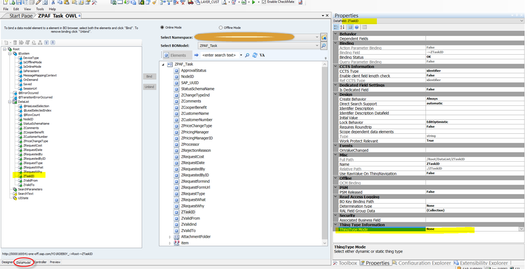The height and width of the screenshot is (269, 527).
Task: Click the BO browser vertical scrollbar down arrow
Action: point(325,243)
